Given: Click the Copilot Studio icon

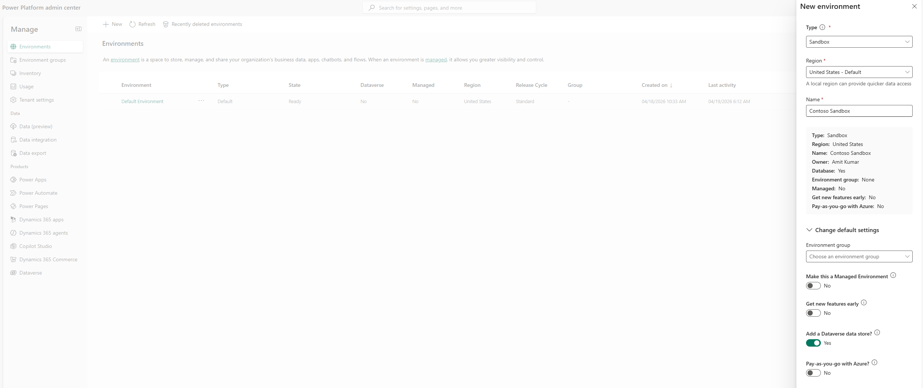Looking at the screenshot, I should click(13, 246).
